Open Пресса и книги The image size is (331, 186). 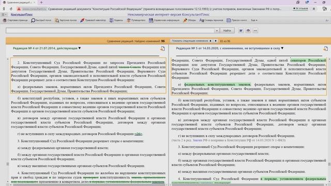(237, 20)
